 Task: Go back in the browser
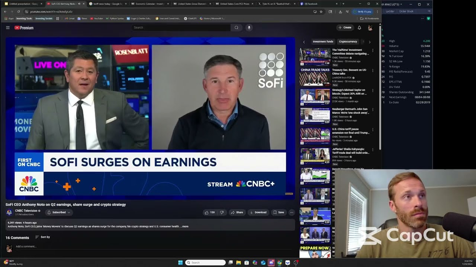(x=5, y=11)
